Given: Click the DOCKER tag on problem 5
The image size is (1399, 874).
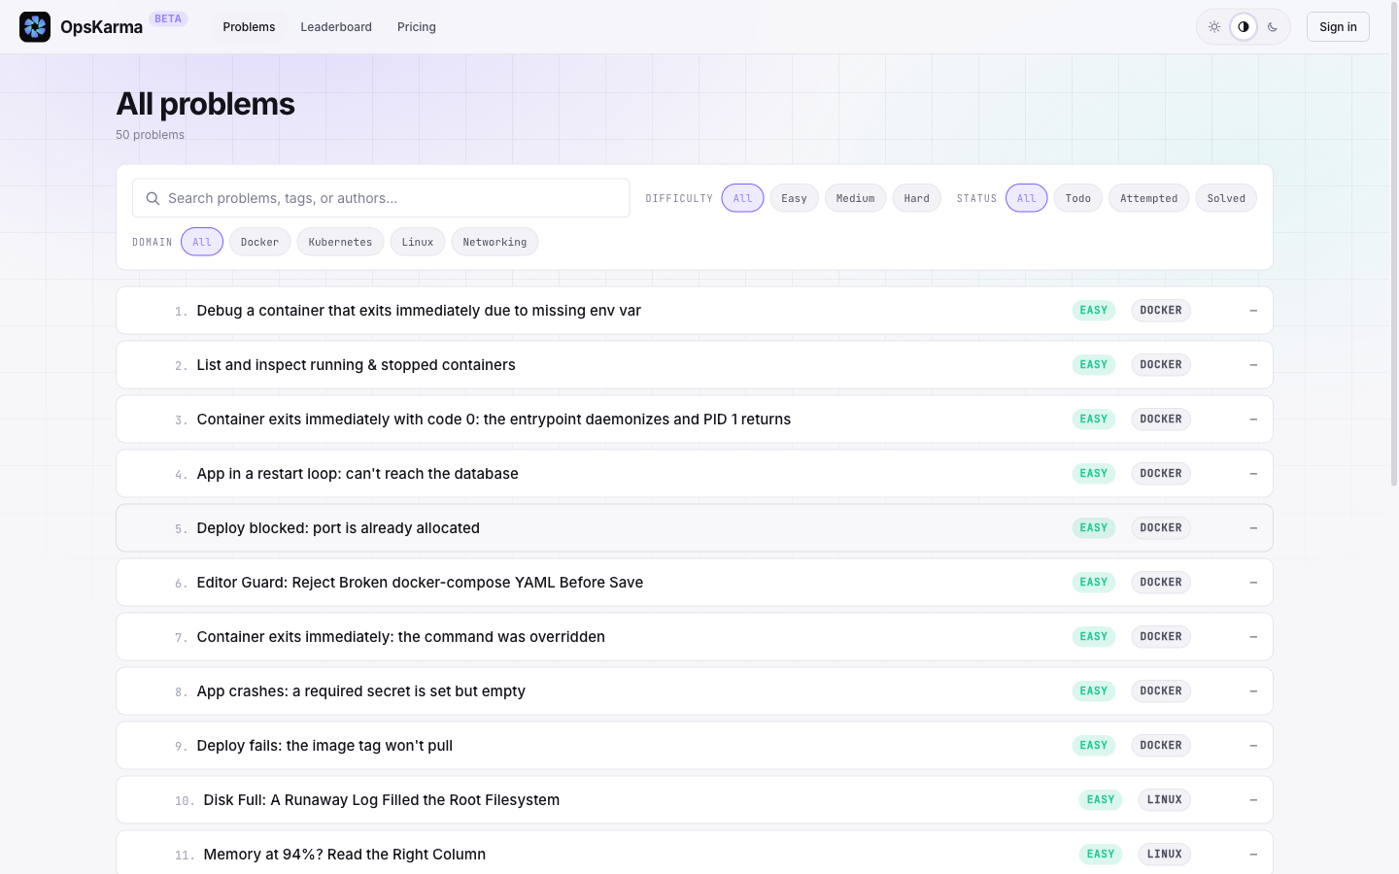Looking at the screenshot, I should 1161,528.
